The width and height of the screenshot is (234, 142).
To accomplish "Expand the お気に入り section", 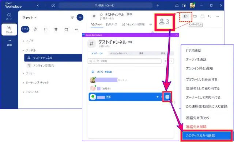I will click(31, 92).
